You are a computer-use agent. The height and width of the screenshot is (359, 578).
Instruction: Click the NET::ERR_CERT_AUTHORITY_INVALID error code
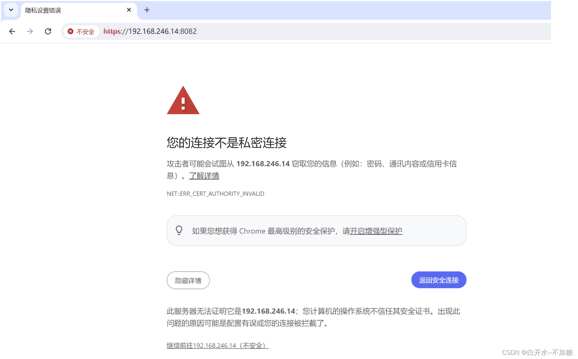point(215,194)
